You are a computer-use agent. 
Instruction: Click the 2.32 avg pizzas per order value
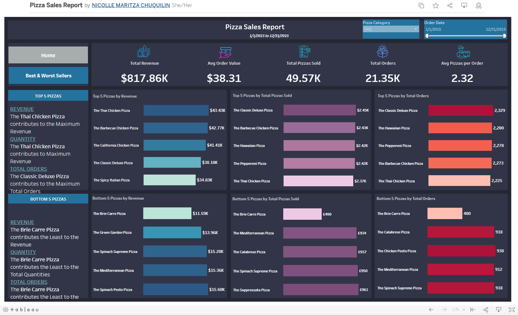coord(462,78)
